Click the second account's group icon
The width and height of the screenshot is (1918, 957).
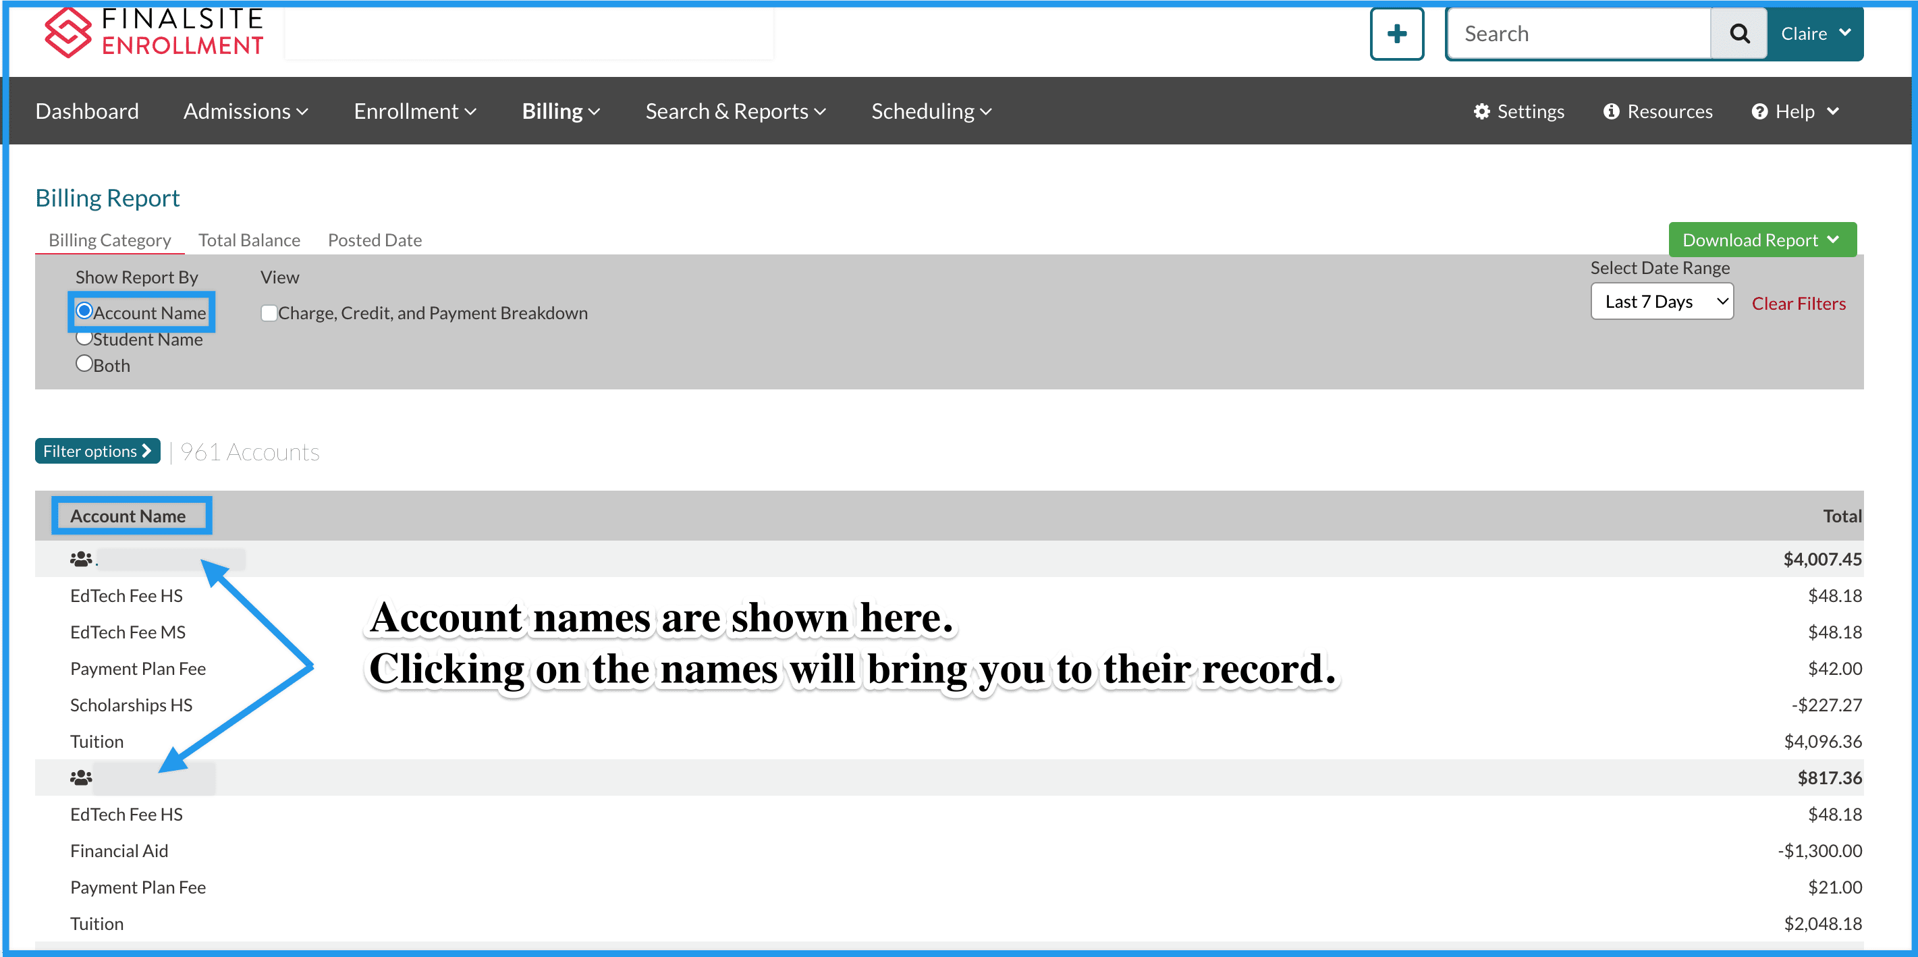coord(80,777)
